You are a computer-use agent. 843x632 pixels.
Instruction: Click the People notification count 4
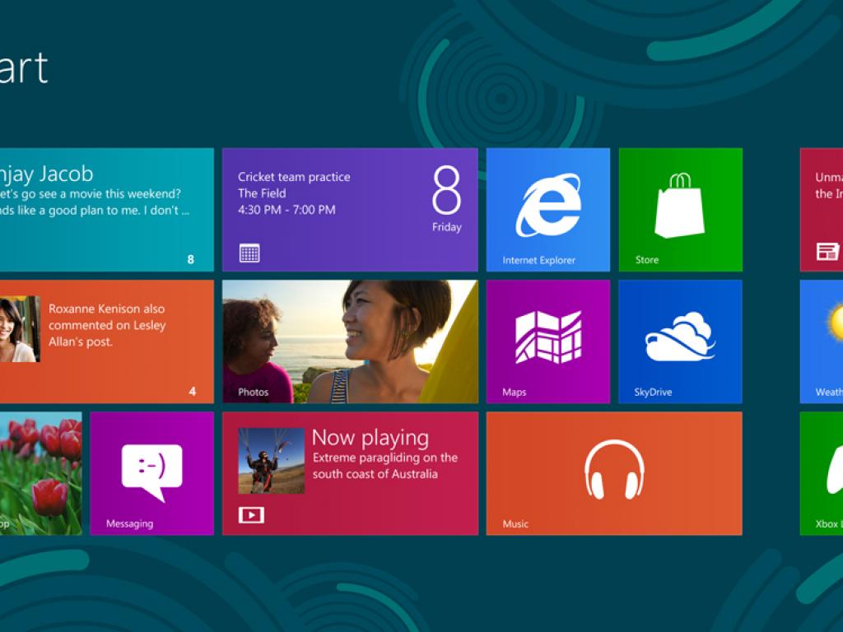193,391
